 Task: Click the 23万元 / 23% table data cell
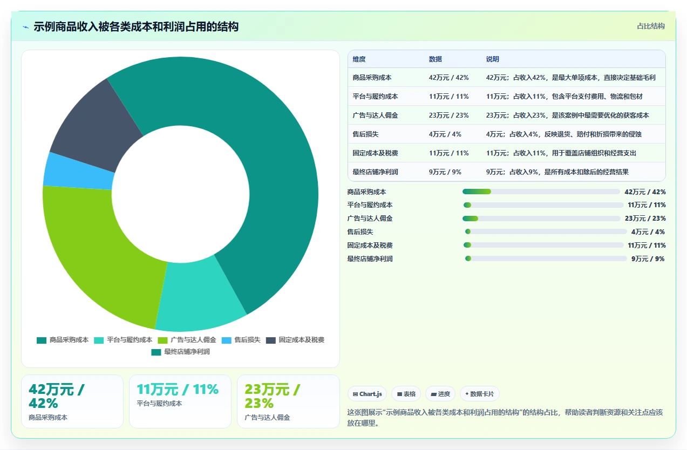[448, 115]
